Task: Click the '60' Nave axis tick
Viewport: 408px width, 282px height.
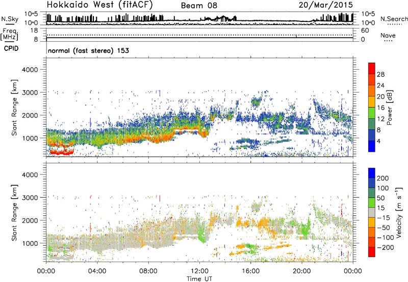Action: click(365, 31)
